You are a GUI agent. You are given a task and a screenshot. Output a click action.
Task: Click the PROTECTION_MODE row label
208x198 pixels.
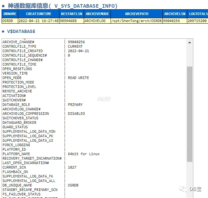(x=18, y=82)
